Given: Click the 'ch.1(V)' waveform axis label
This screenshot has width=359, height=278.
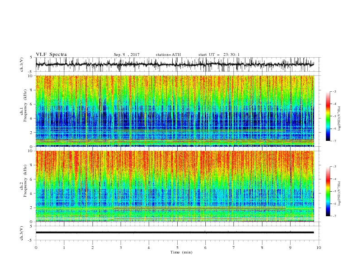Looking at the screenshot, I should [22, 65].
